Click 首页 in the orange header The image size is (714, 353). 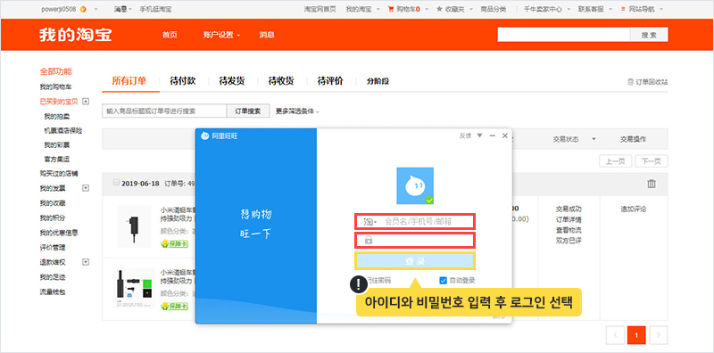click(170, 35)
